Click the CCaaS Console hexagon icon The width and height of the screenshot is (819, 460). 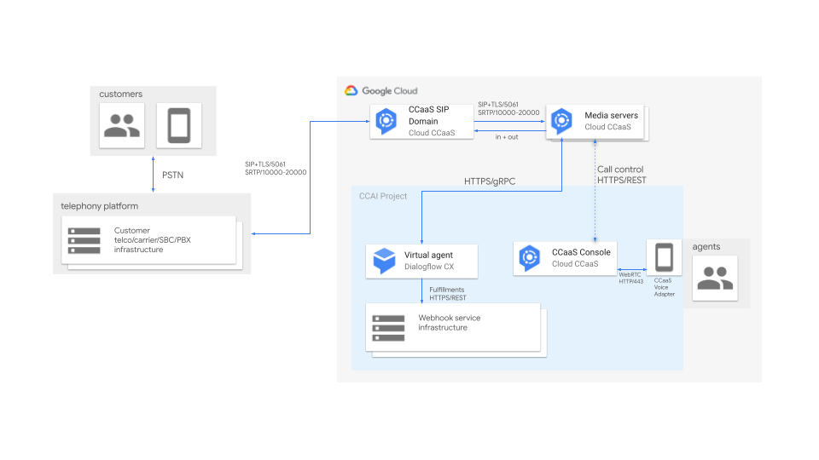530,258
